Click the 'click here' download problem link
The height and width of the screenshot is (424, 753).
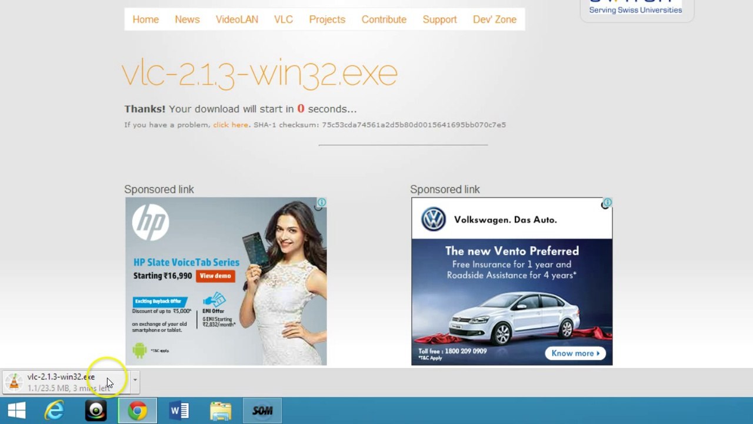click(x=231, y=125)
